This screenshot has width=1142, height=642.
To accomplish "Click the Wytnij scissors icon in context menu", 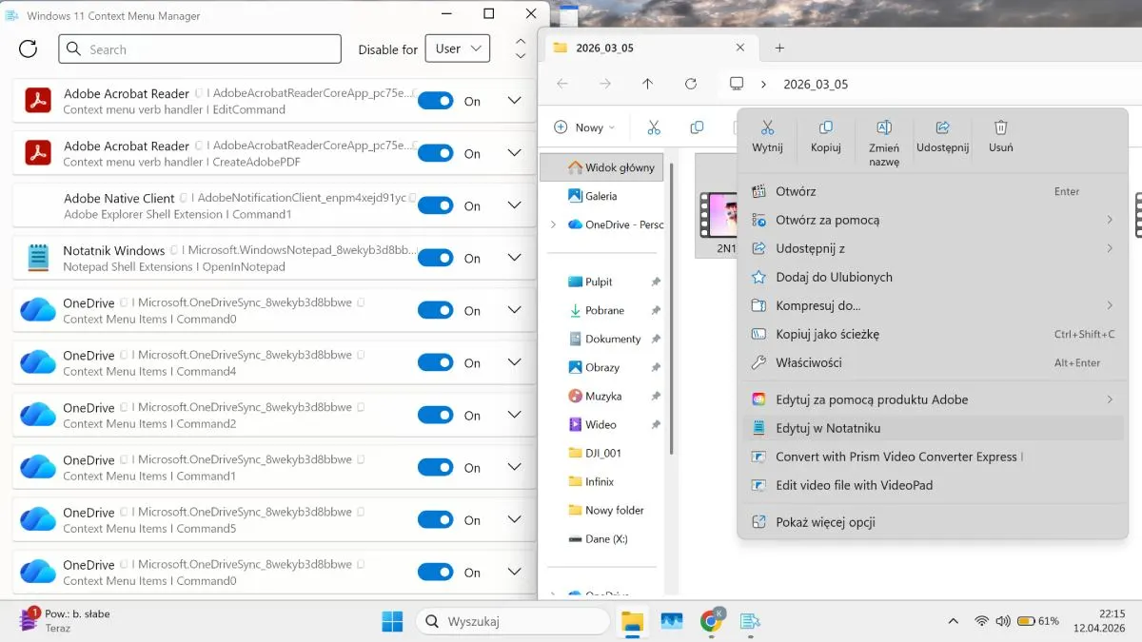I will pyautogui.click(x=767, y=127).
